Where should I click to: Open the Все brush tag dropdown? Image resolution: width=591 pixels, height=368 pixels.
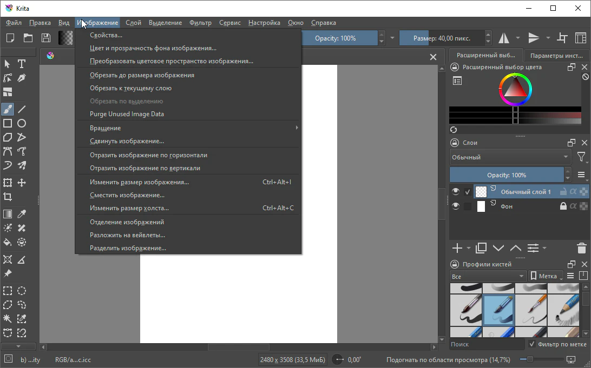[487, 276]
